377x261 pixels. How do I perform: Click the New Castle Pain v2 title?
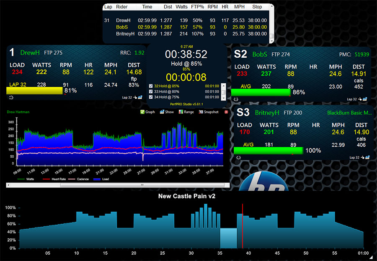(x=187, y=196)
